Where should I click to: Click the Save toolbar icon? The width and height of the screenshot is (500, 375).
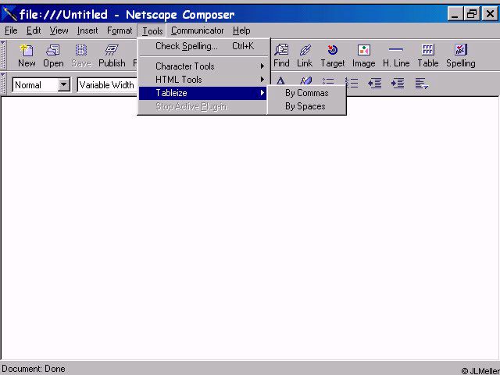tap(81, 55)
